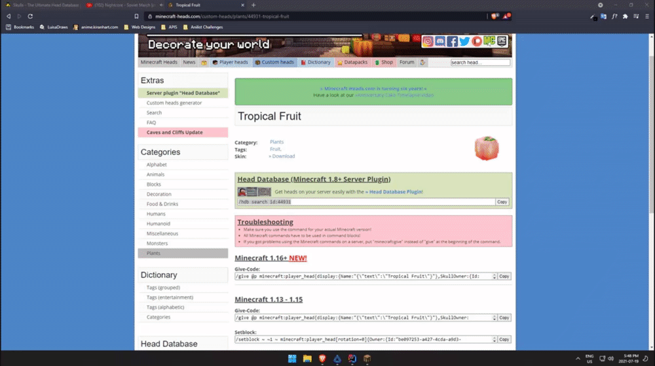Open the browser extensions puzzle icon
Screen dimensions: 655x366
(625, 16)
